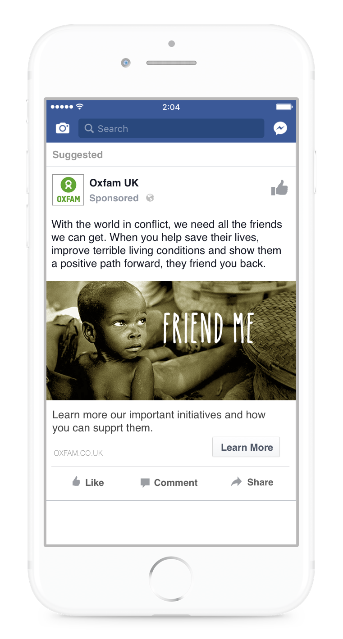Viewport: 343px width, 639px height.
Task: Open Messenger from the top bar
Action: (x=280, y=128)
